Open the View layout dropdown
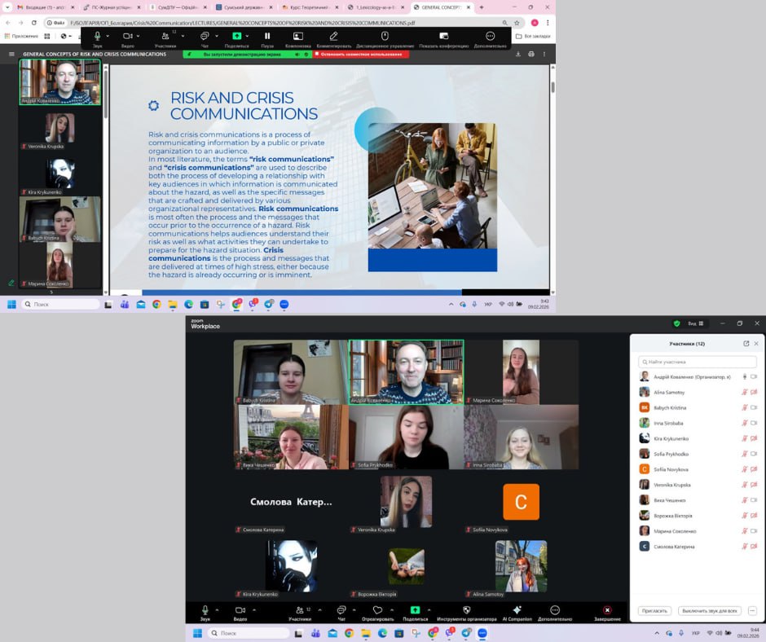The height and width of the screenshot is (642, 766). point(694,323)
